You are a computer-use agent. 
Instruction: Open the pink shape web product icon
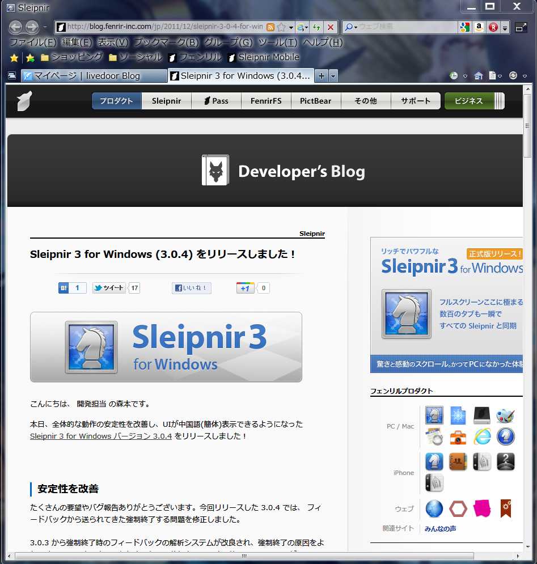[x=482, y=508]
